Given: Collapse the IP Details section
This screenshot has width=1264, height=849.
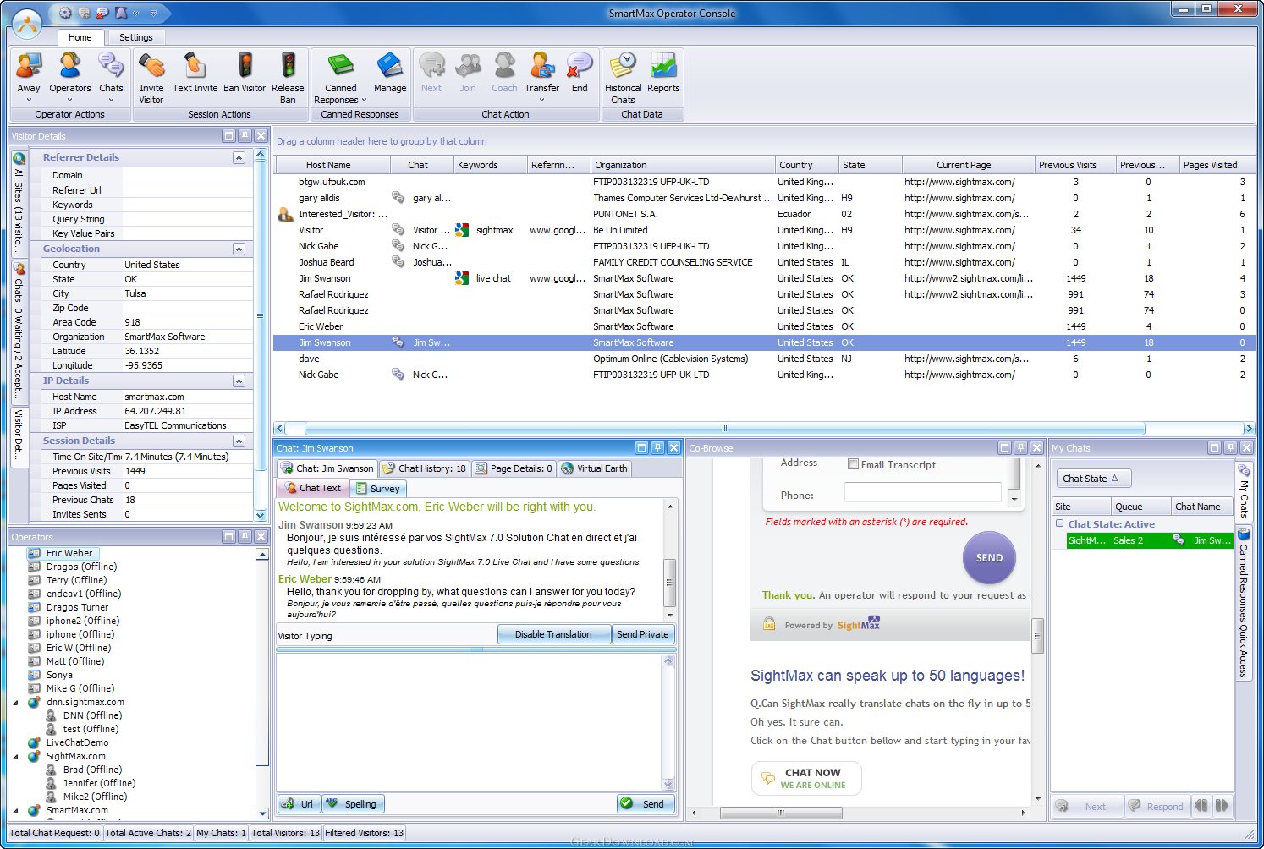Looking at the screenshot, I should click(x=239, y=381).
